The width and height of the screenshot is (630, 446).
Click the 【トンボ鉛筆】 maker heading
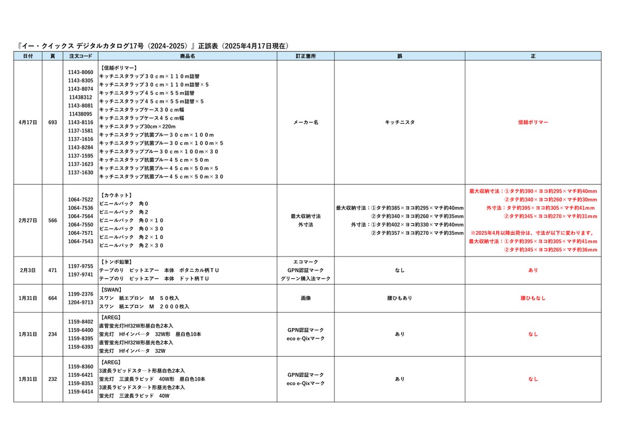tap(116, 262)
